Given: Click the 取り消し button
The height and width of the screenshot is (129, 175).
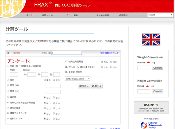Looking at the screenshot, I should tap(84, 86).
